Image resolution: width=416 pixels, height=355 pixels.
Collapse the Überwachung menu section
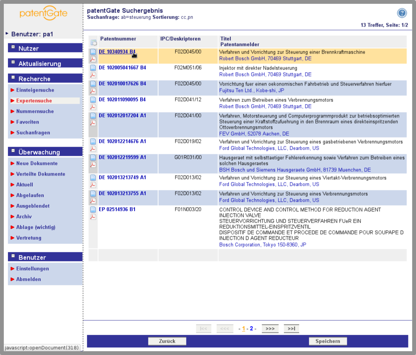coord(13,151)
